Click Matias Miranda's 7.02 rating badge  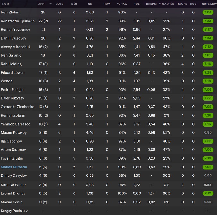coord(208,167)
